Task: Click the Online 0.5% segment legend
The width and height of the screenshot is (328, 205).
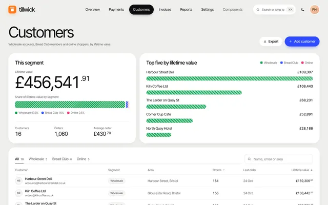Action: [x=76, y=113]
